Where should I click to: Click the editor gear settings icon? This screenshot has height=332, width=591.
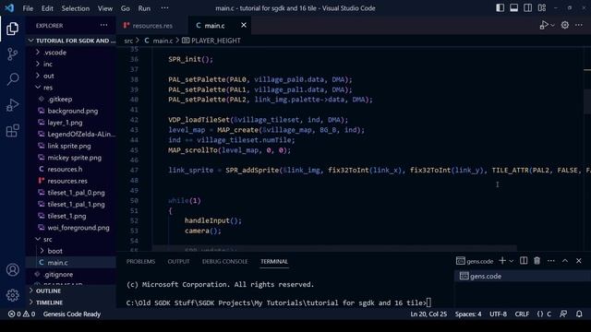pyautogui.click(x=564, y=25)
